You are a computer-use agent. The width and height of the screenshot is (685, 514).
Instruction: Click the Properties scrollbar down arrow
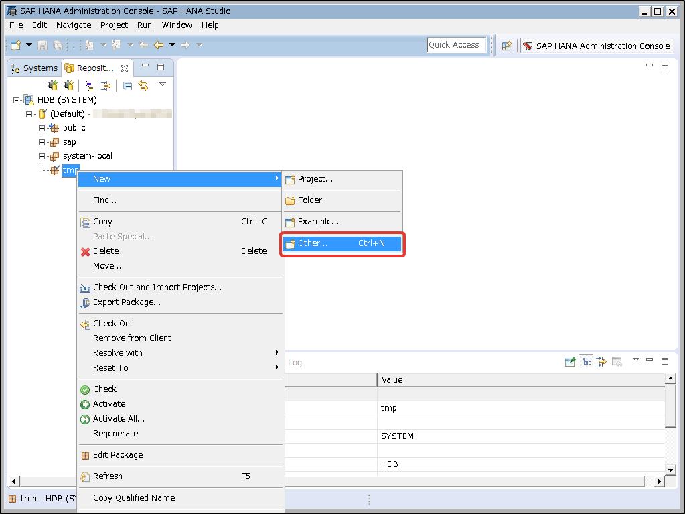click(x=670, y=470)
